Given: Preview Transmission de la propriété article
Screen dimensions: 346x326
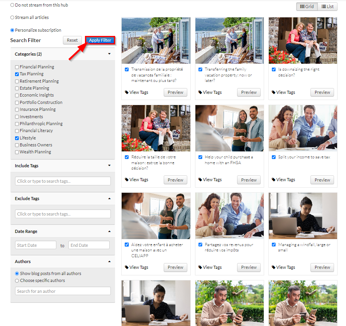Looking at the screenshot, I should [175, 92].
